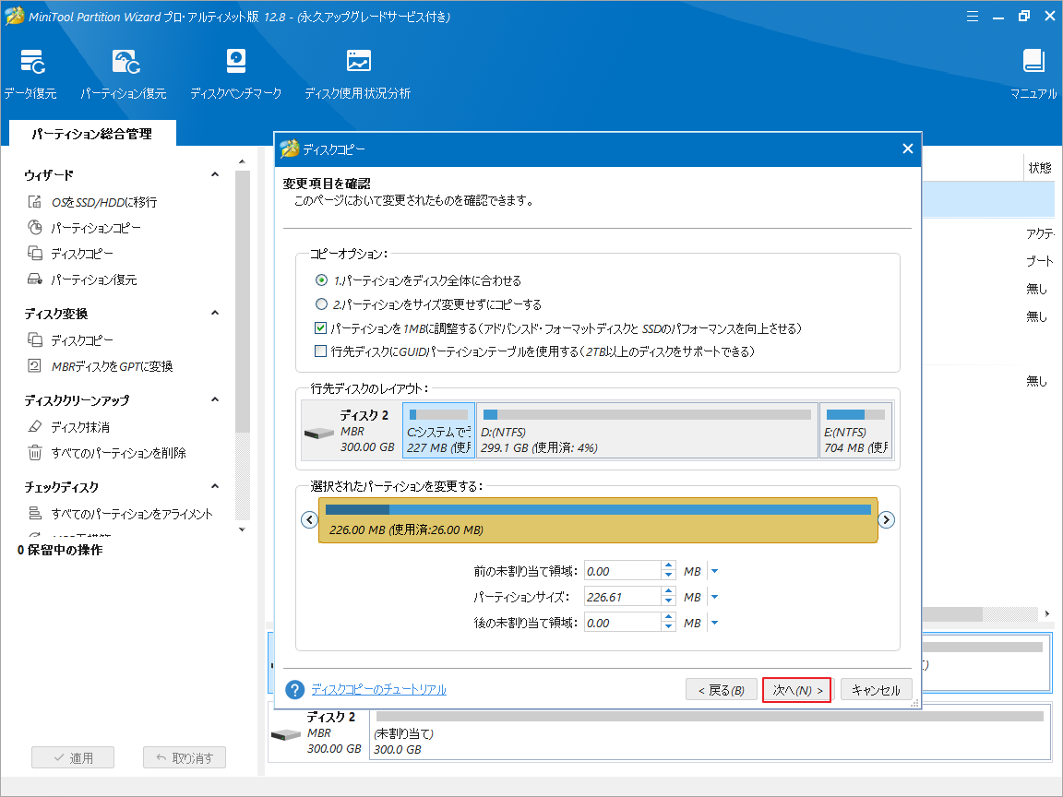Open OSをSSD/HDDに移行 wizard entry

point(104,202)
